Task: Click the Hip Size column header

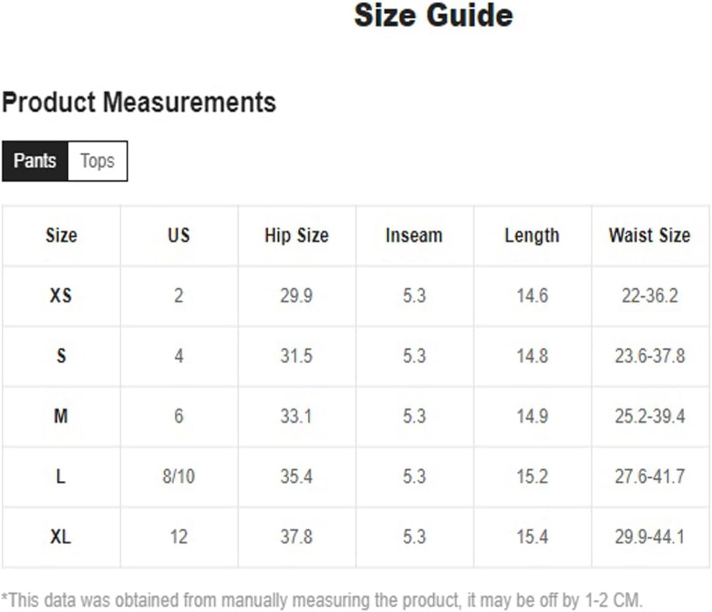Action: point(297,235)
